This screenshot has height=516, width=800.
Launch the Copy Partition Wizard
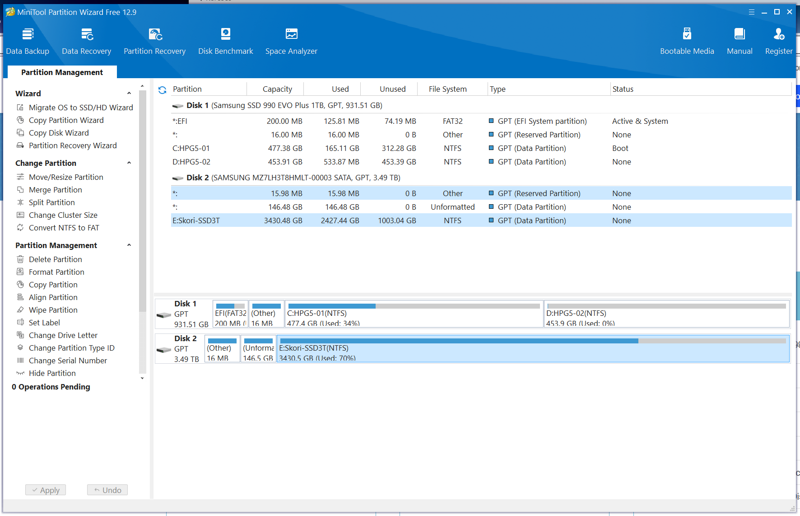[66, 120]
